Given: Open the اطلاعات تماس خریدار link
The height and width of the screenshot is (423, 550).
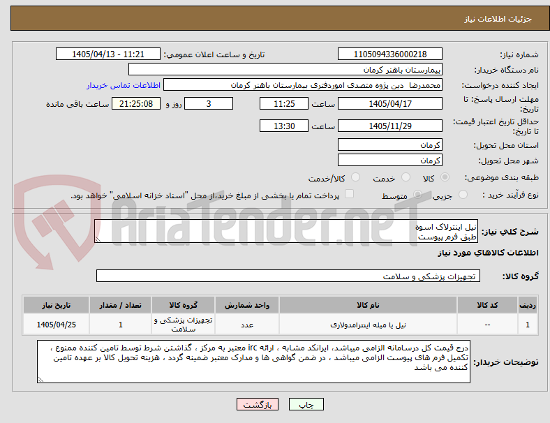Looking at the screenshot, I should [x=124, y=85].
